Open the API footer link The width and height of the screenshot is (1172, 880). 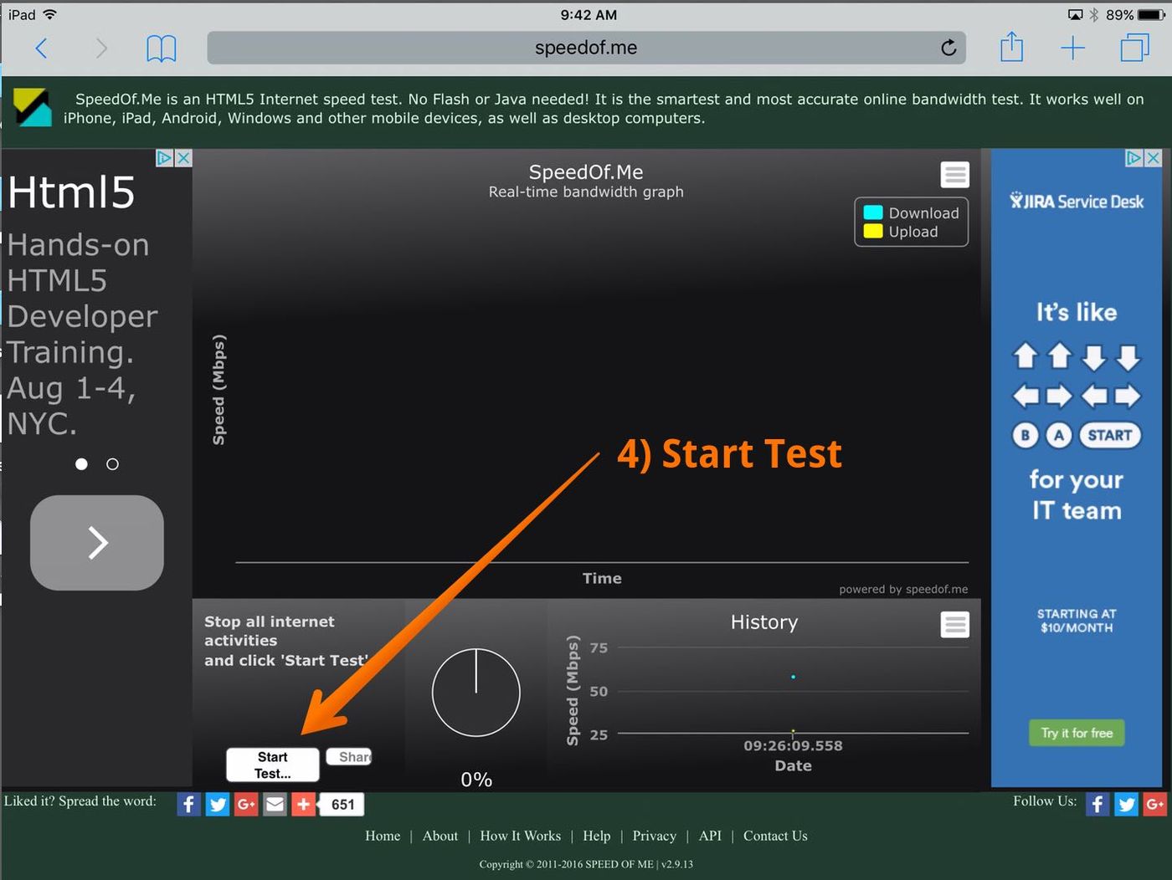pyautogui.click(x=710, y=836)
